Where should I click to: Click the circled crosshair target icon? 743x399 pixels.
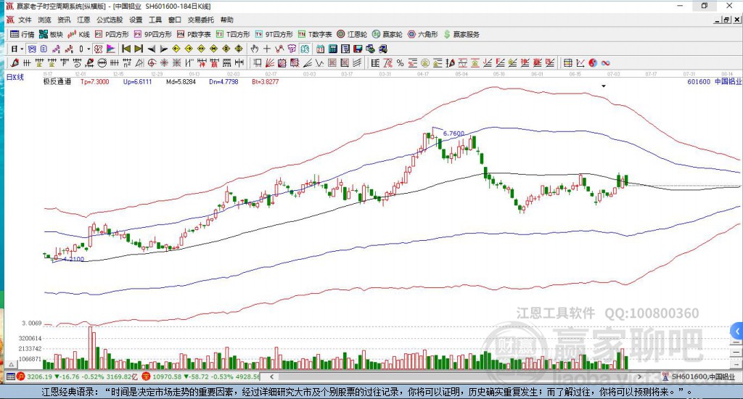click(152, 63)
